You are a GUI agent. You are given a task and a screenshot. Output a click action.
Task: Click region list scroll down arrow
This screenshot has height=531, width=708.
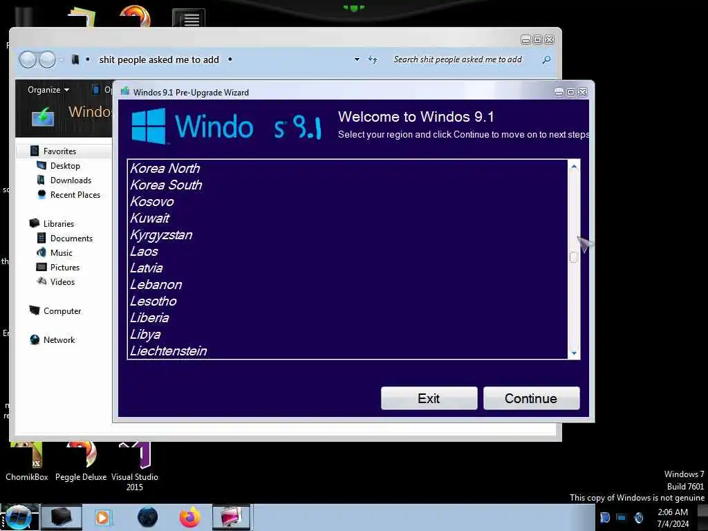point(574,353)
